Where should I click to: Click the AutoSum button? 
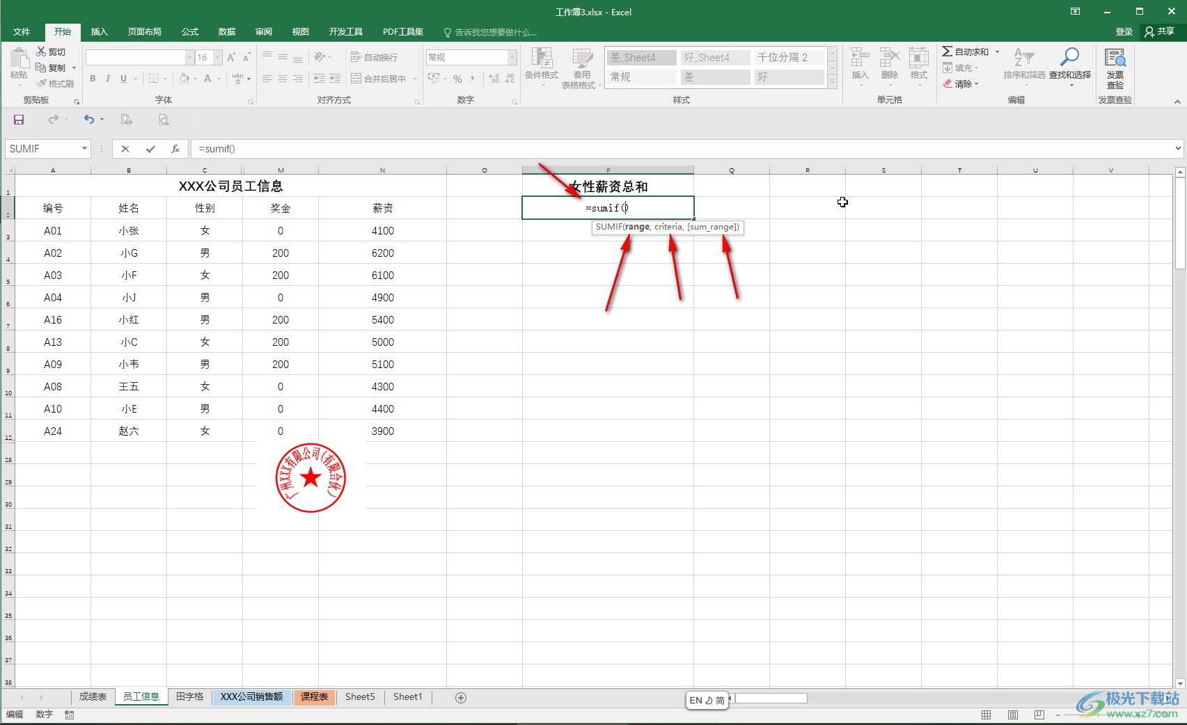click(x=966, y=51)
